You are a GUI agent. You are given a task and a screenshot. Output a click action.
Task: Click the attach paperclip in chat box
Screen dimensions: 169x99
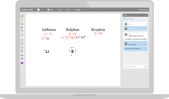pyautogui.click(x=145, y=67)
